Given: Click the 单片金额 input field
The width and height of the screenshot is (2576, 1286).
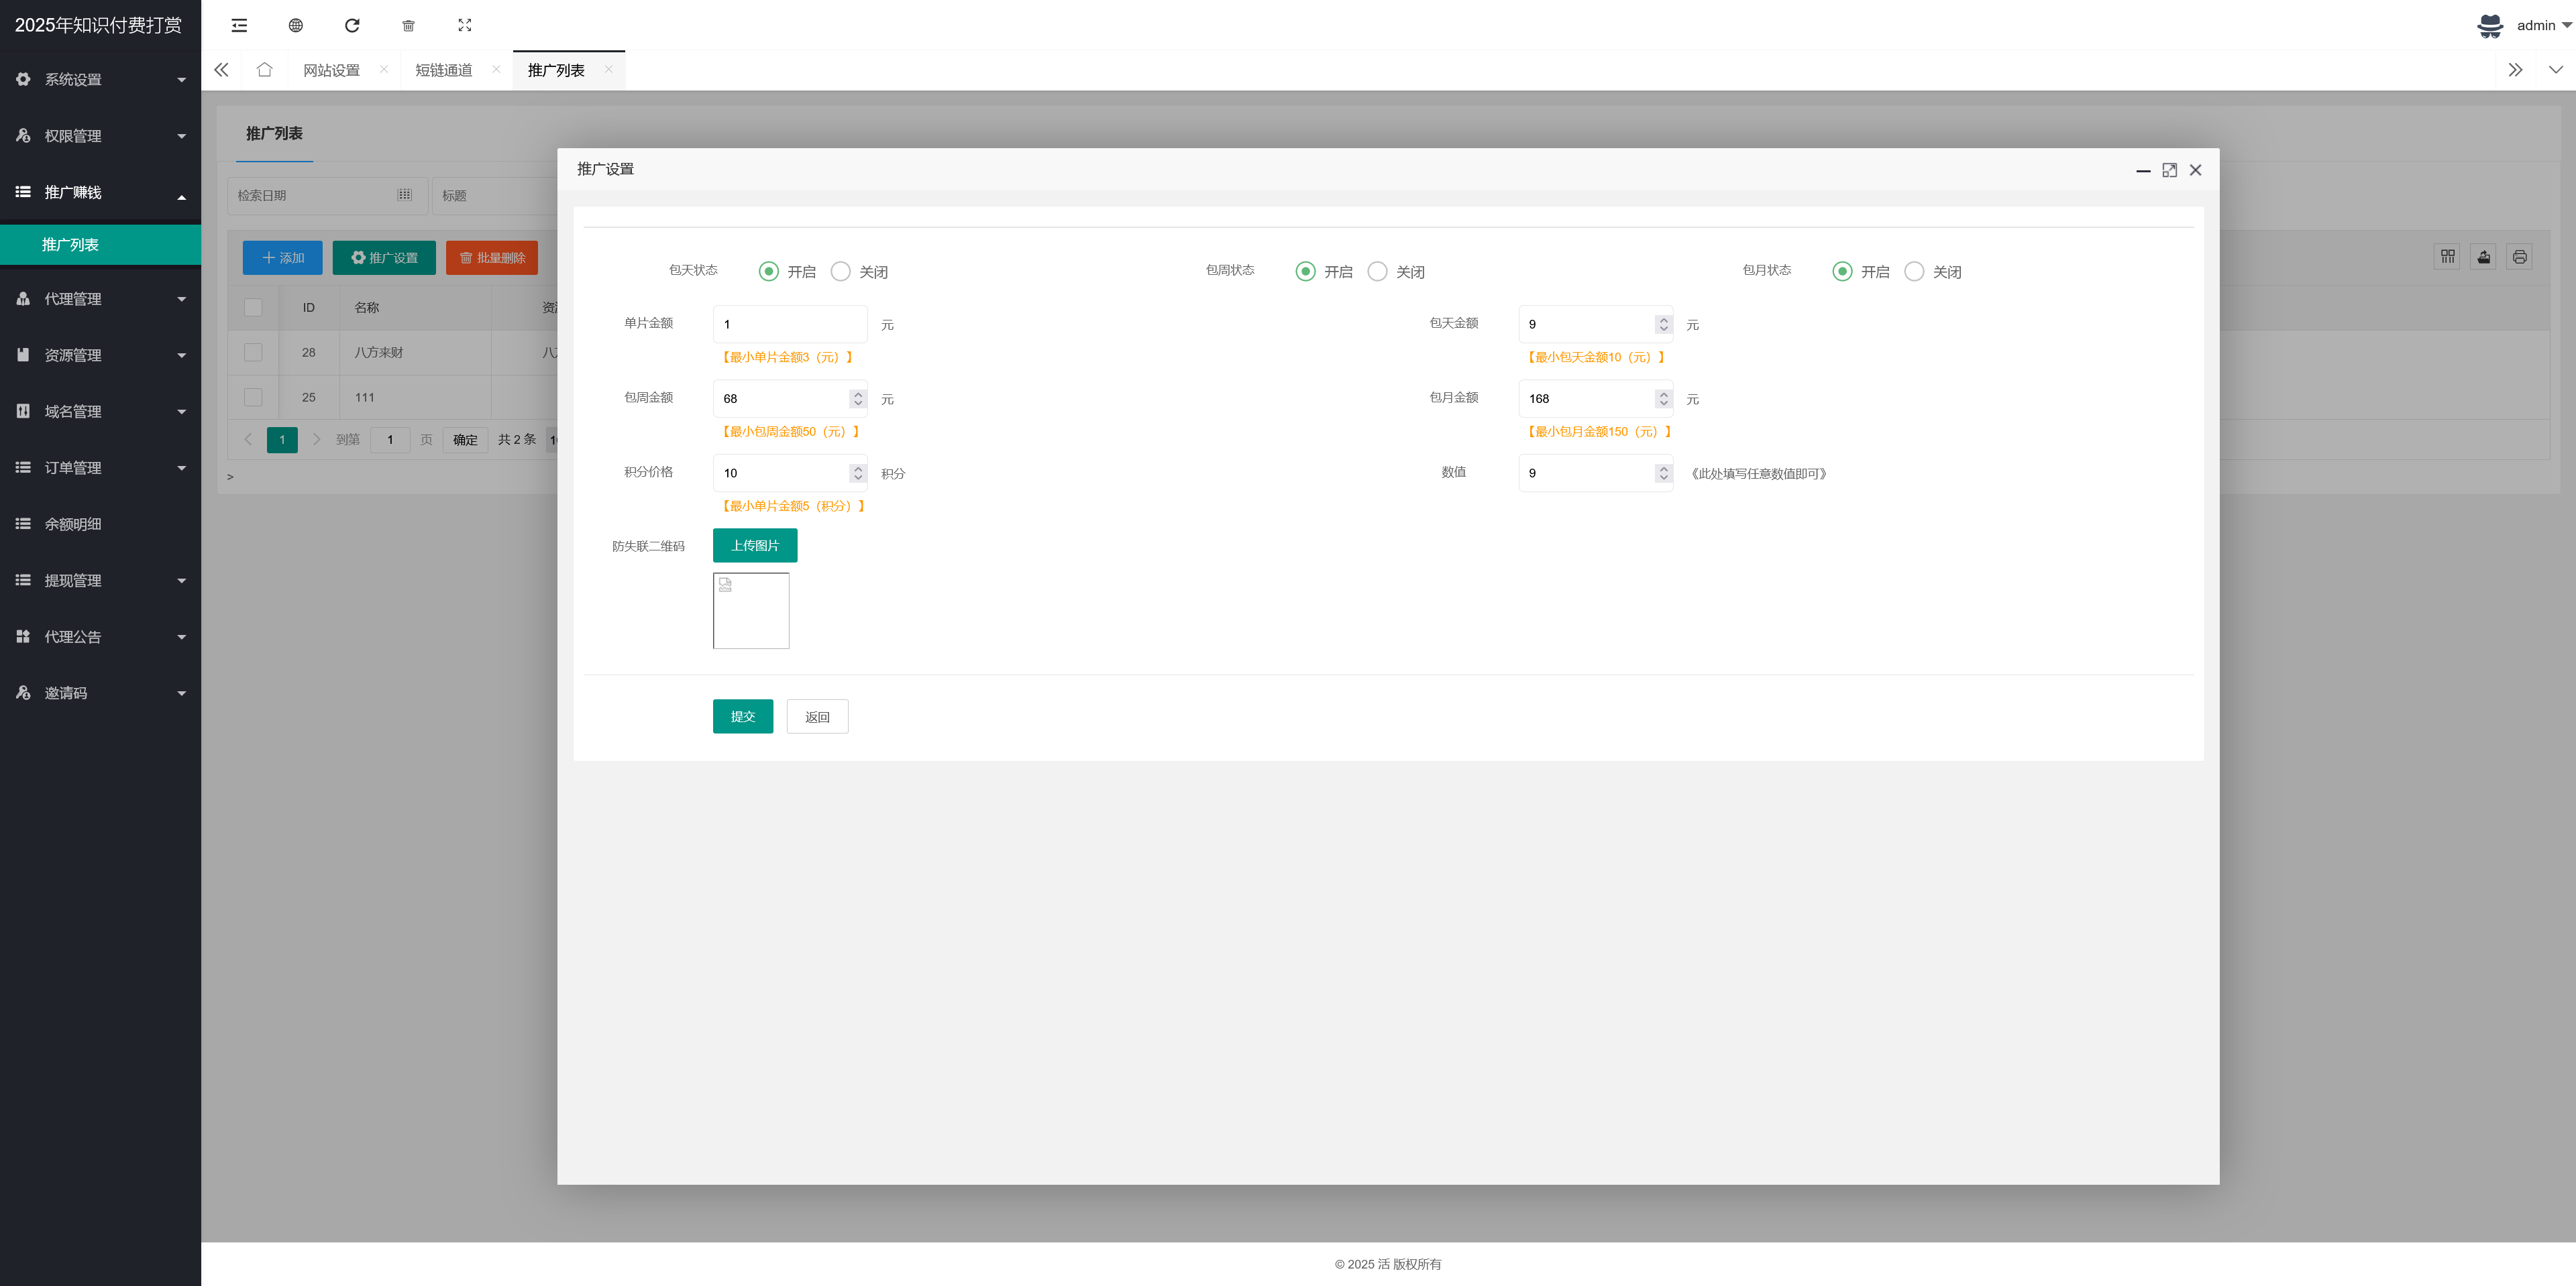Looking at the screenshot, I should click(x=789, y=324).
